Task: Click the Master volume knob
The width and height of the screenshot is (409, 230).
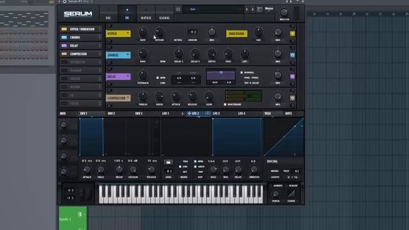Action: tap(284, 12)
